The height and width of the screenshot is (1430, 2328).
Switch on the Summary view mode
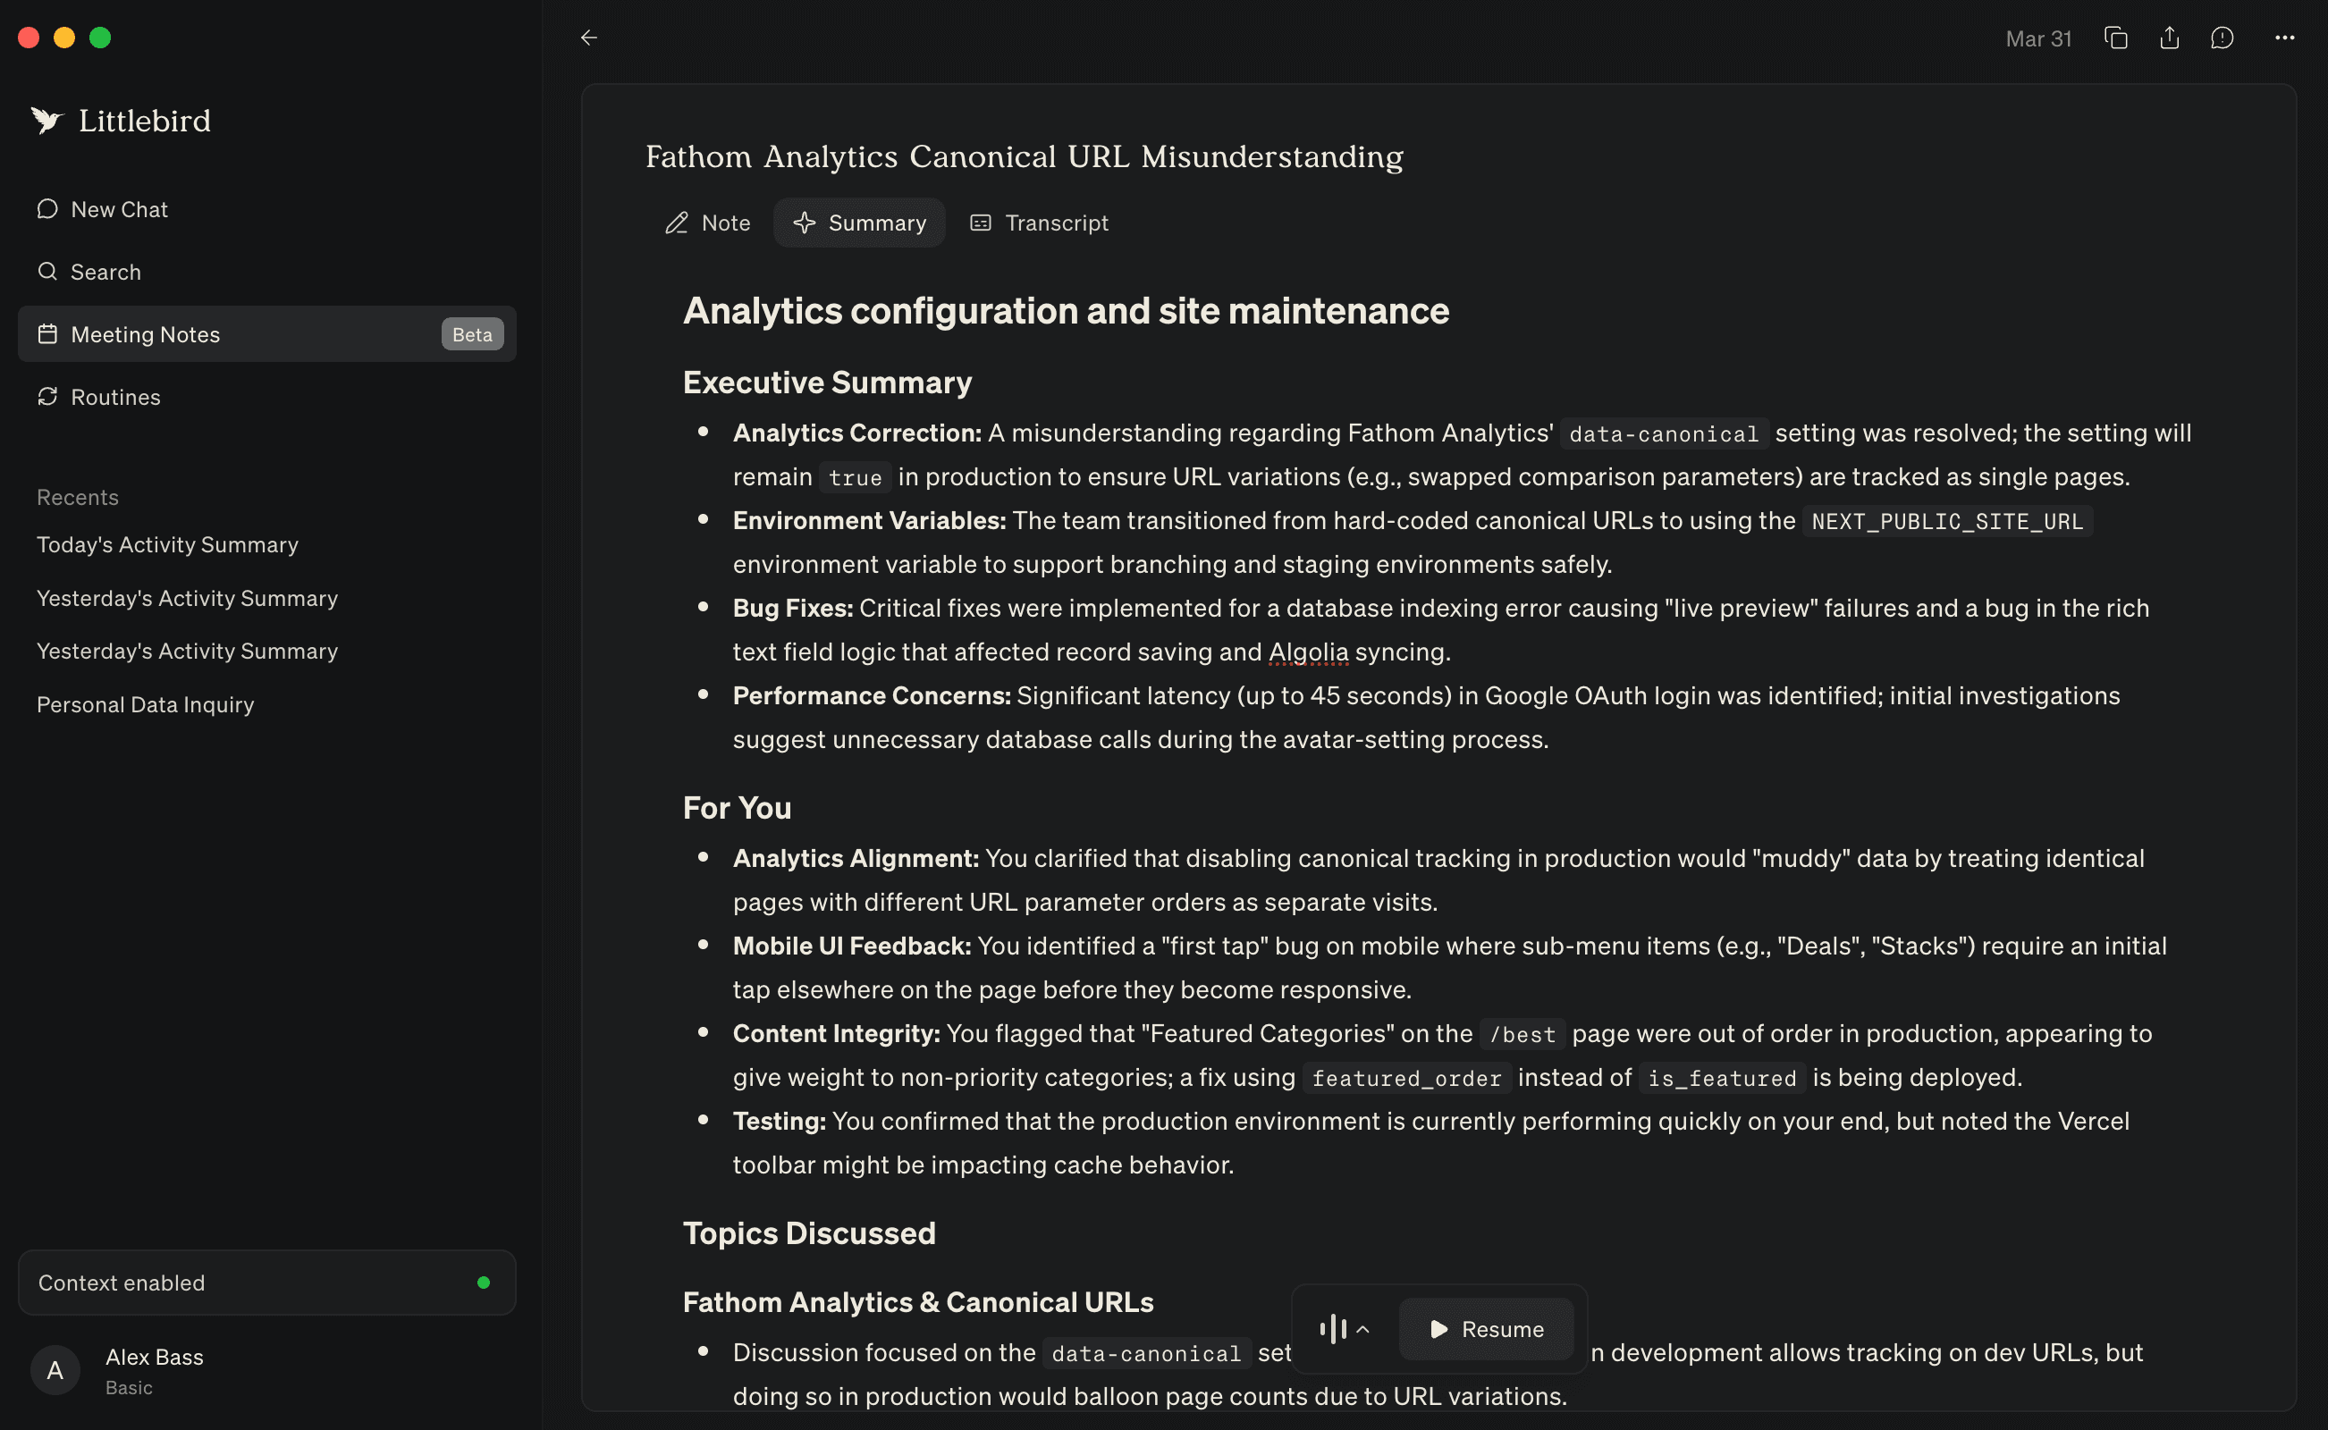[x=859, y=223]
